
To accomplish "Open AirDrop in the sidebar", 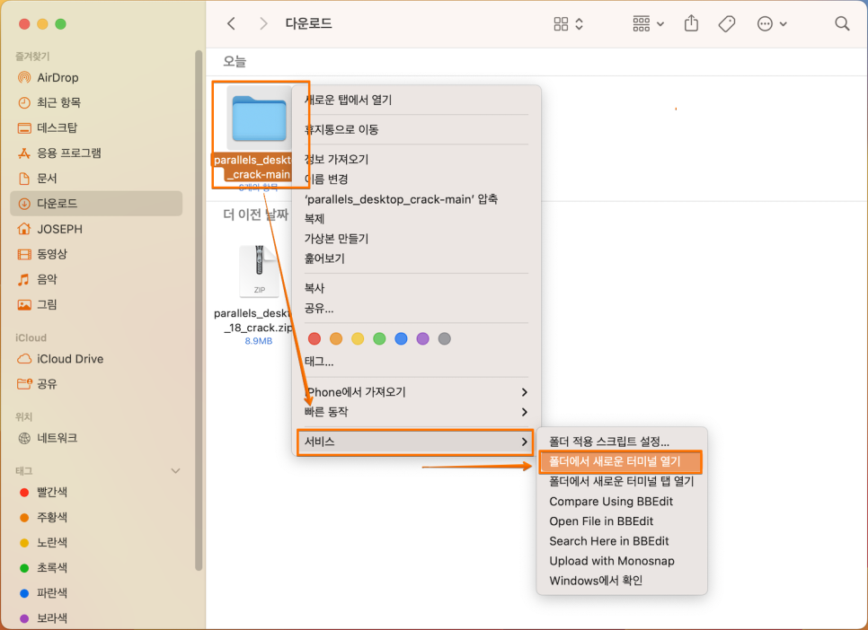I will pyautogui.click(x=96, y=77).
